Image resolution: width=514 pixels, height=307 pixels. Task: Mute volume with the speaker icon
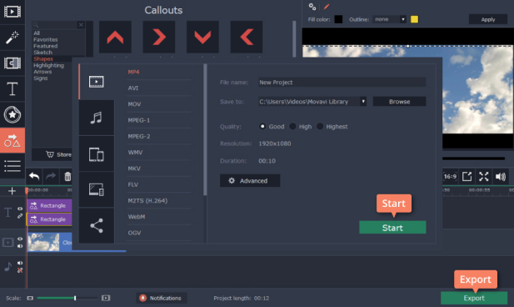coord(500,177)
